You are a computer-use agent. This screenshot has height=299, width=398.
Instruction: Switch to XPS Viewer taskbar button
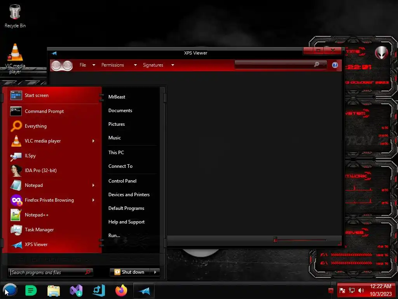pos(144,290)
